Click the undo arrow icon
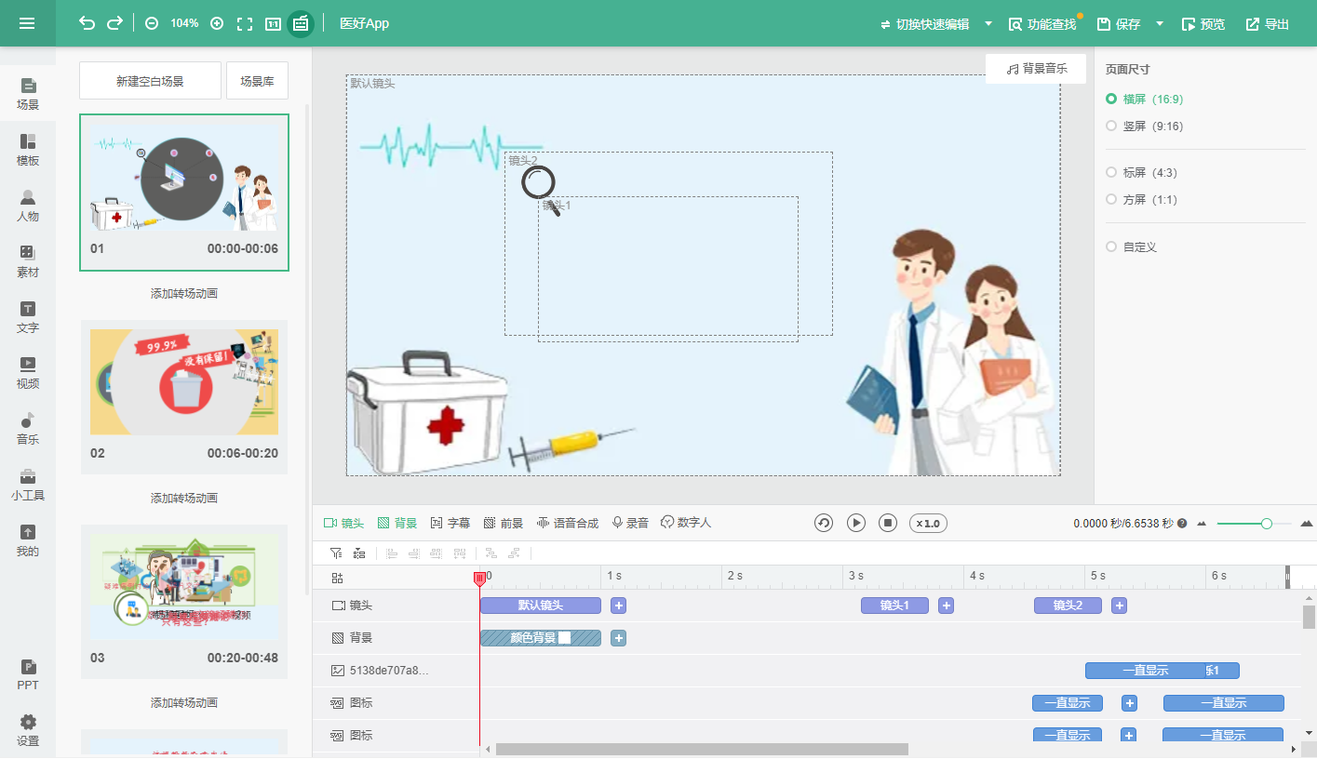The image size is (1317, 759). [x=87, y=23]
